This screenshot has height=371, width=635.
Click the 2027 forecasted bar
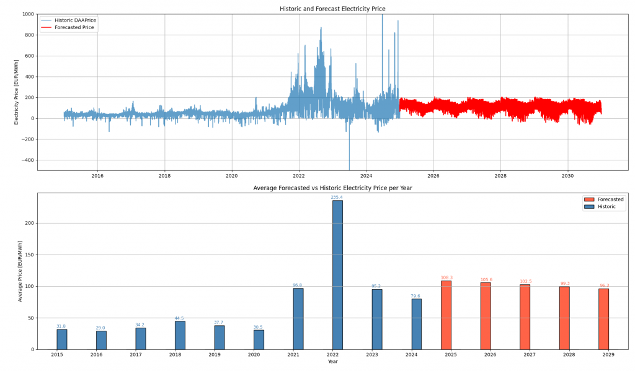pos(525,317)
